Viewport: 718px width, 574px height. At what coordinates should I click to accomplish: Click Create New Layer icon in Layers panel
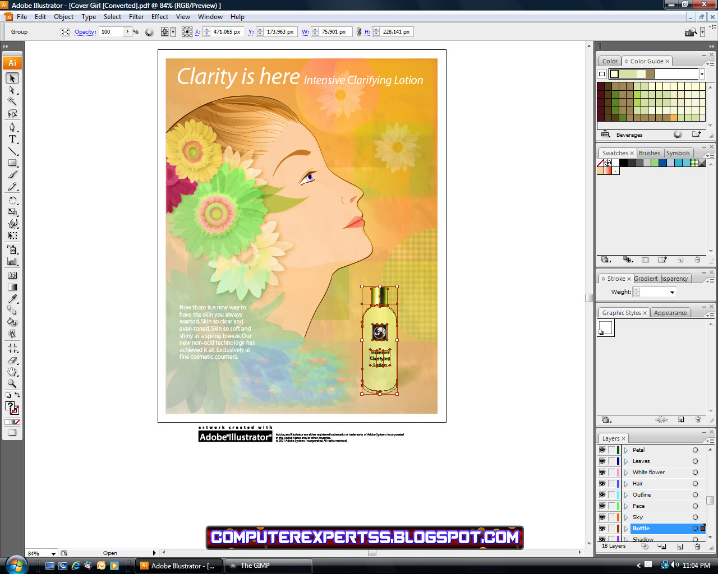click(x=680, y=546)
